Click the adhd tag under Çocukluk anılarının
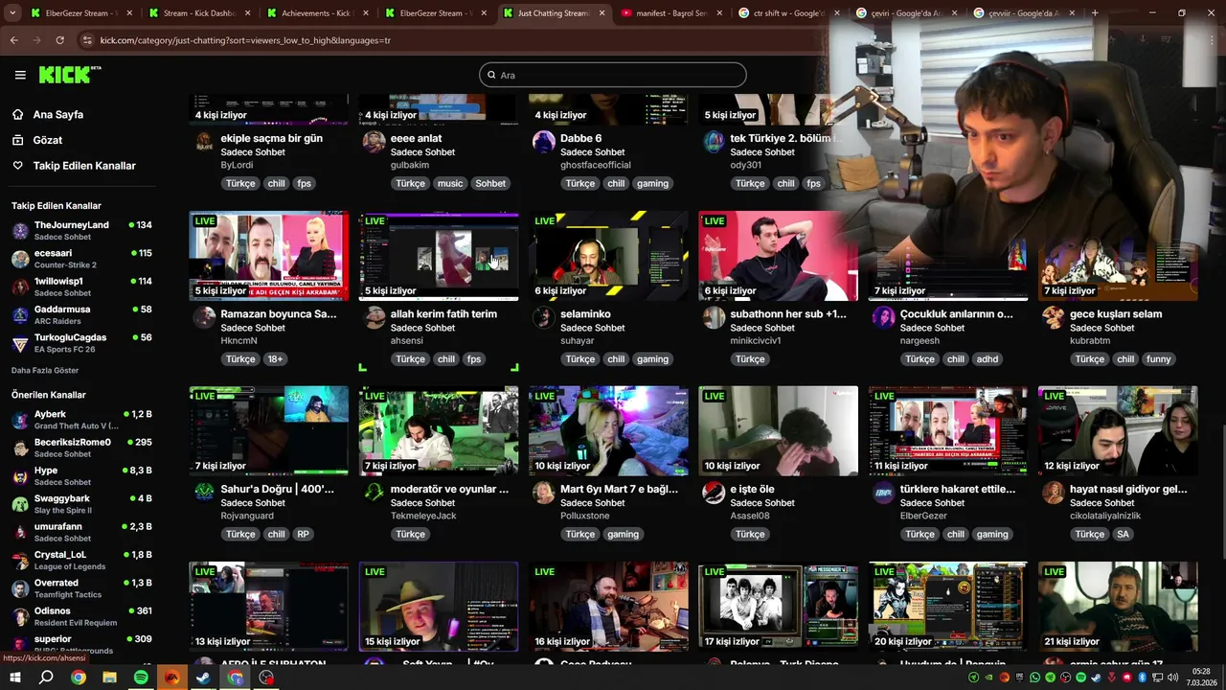1226x690 pixels. (x=988, y=359)
